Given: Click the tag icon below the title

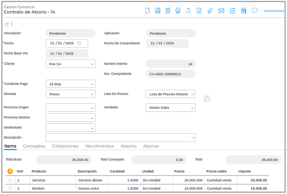Looking at the screenshot, I should 7,24.
